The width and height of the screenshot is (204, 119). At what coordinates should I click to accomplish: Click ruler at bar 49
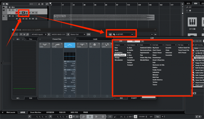[x=84, y=5]
